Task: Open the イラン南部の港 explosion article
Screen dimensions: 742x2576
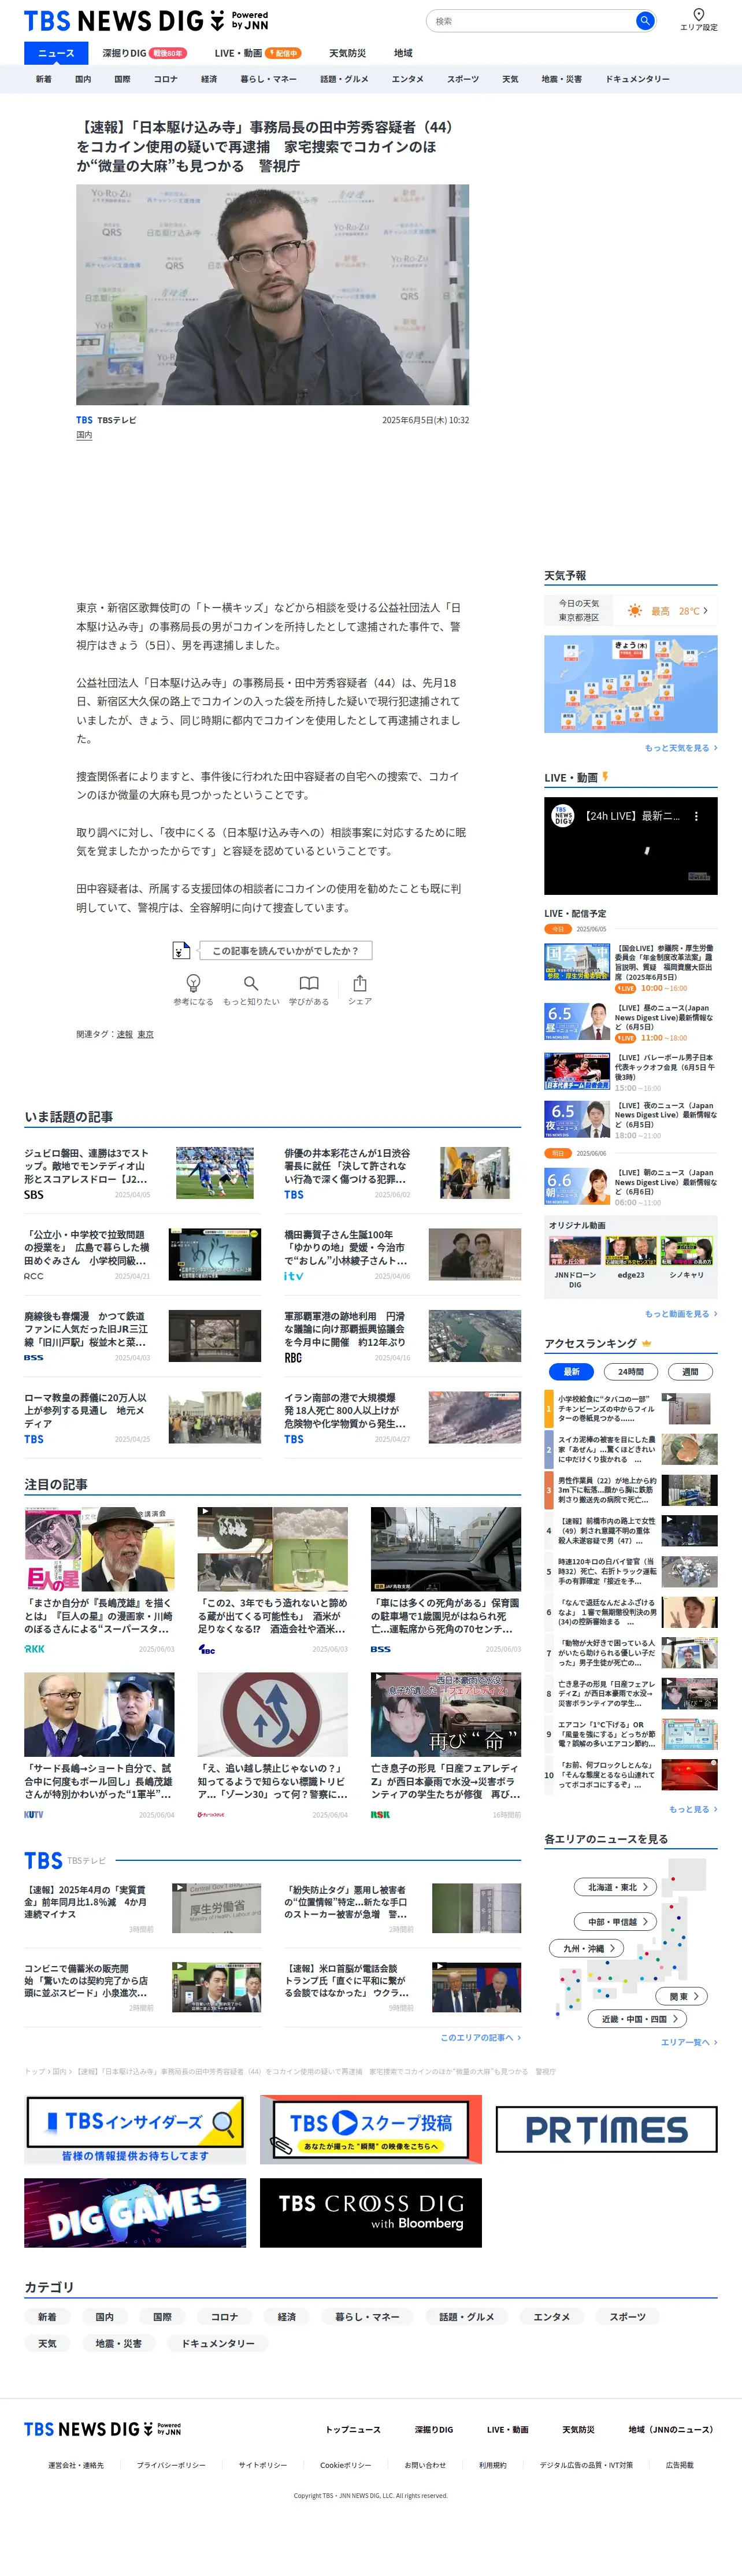Action: tap(402, 1417)
